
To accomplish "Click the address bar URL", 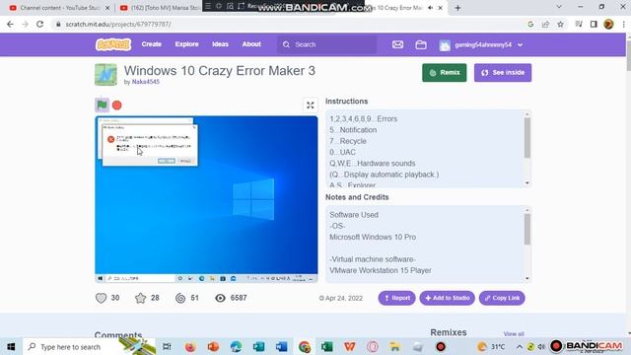I will coord(118,24).
